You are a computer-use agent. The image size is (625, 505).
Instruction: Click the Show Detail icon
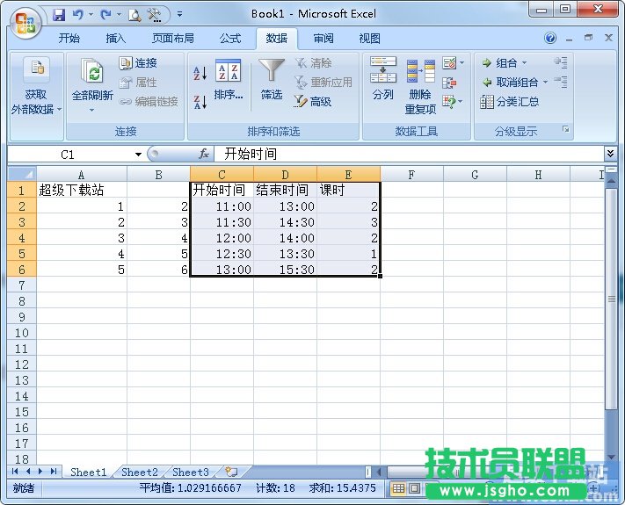pos(561,62)
